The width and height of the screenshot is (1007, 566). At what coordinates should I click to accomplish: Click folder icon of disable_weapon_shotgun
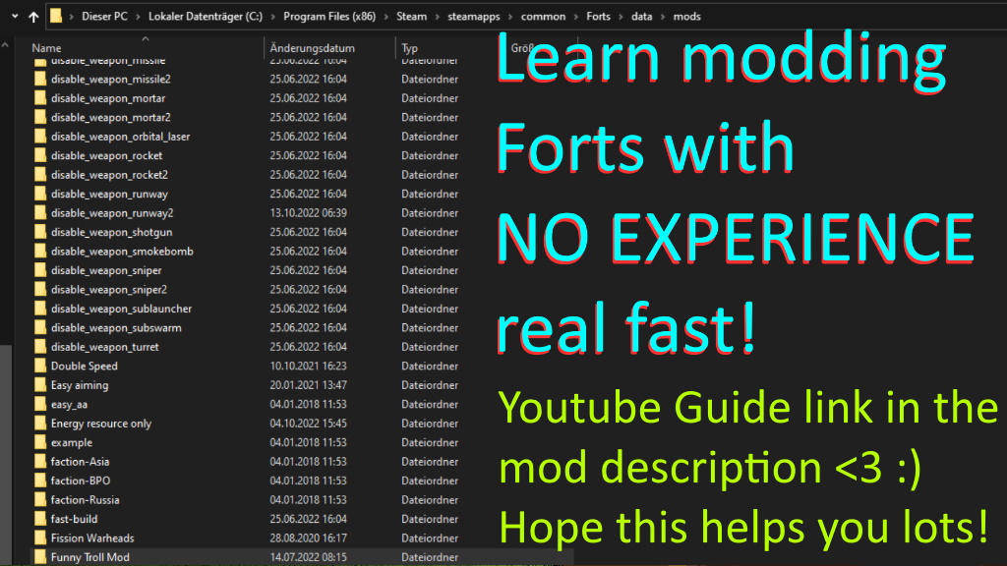pyautogui.click(x=39, y=232)
